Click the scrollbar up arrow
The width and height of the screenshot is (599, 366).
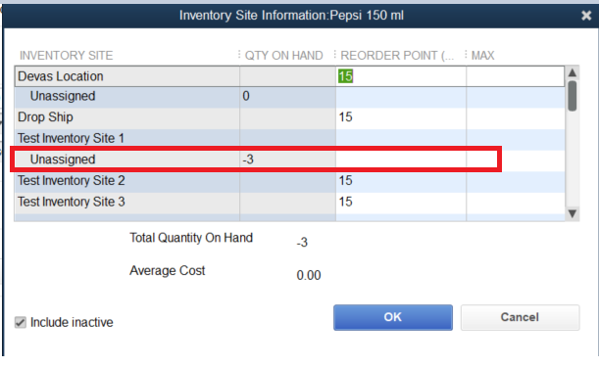click(x=572, y=72)
